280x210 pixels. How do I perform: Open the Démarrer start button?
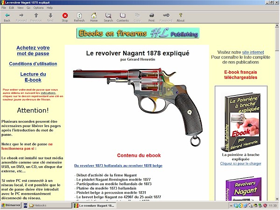[x=11, y=205]
